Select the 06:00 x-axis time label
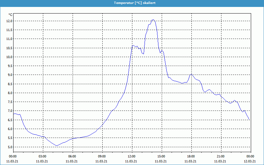This screenshot has height=165, width=264. 72,156
